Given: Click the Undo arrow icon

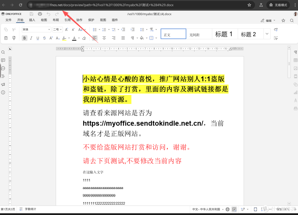Looking at the screenshot, I should [x=49, y=14].
